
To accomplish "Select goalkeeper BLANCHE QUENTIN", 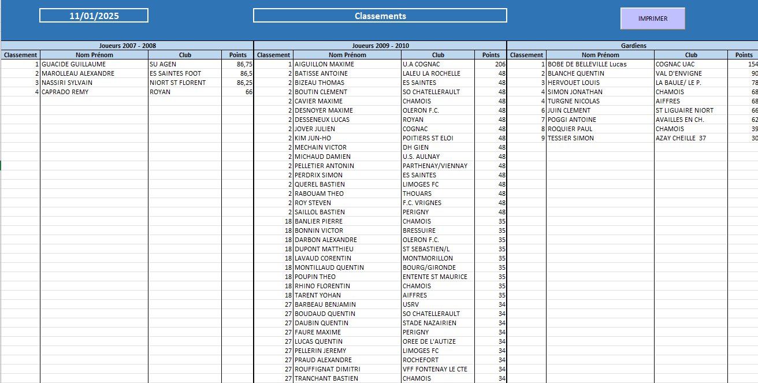I will (x=600, y=73).
